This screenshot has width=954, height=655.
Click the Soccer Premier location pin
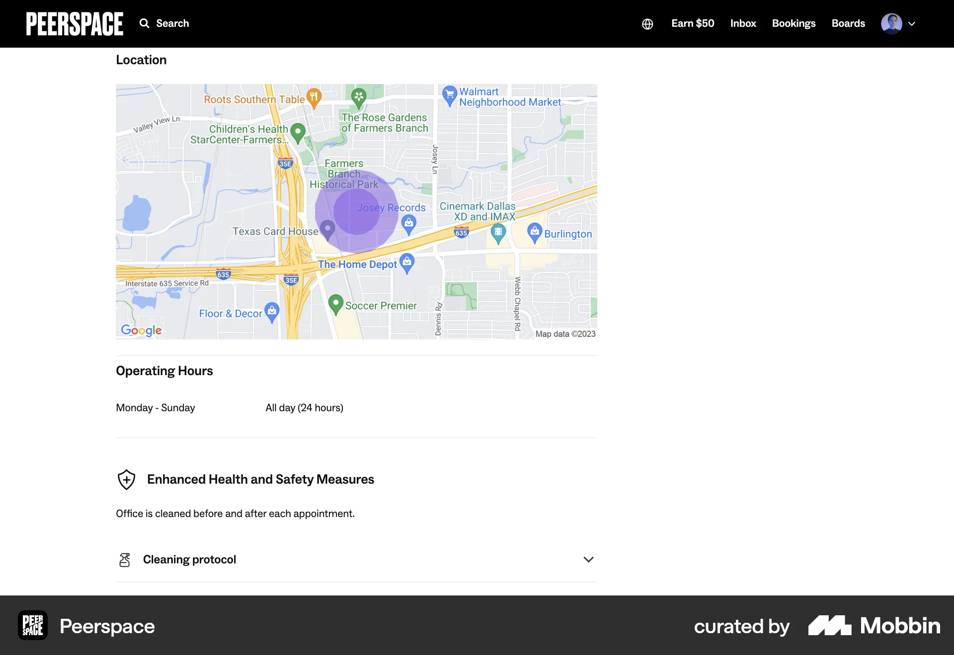coord(337,303)
